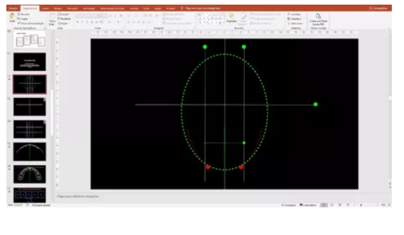Viewport: 404px width, 235px height.
Task: Click the Copiar (Copy) icon
Action: [26, 18]
